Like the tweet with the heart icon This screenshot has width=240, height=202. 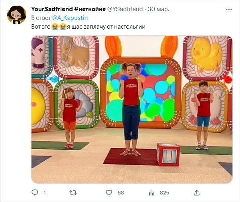tap(109, 193)
